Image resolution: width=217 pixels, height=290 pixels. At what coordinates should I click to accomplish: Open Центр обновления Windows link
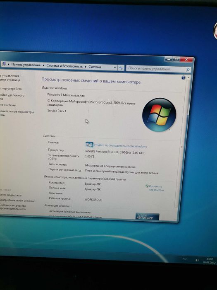[x=17, y=201]
